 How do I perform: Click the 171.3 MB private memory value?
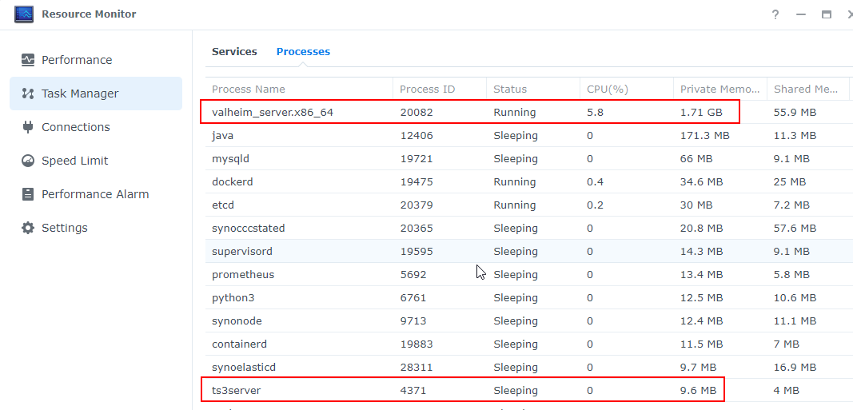tap(705, 135)
